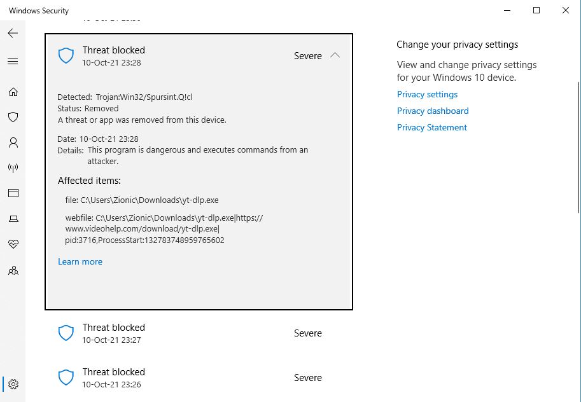The width and height of the screenshot is (581, 402).
Task: Open App & browser control icon
Action: (13, 193)
